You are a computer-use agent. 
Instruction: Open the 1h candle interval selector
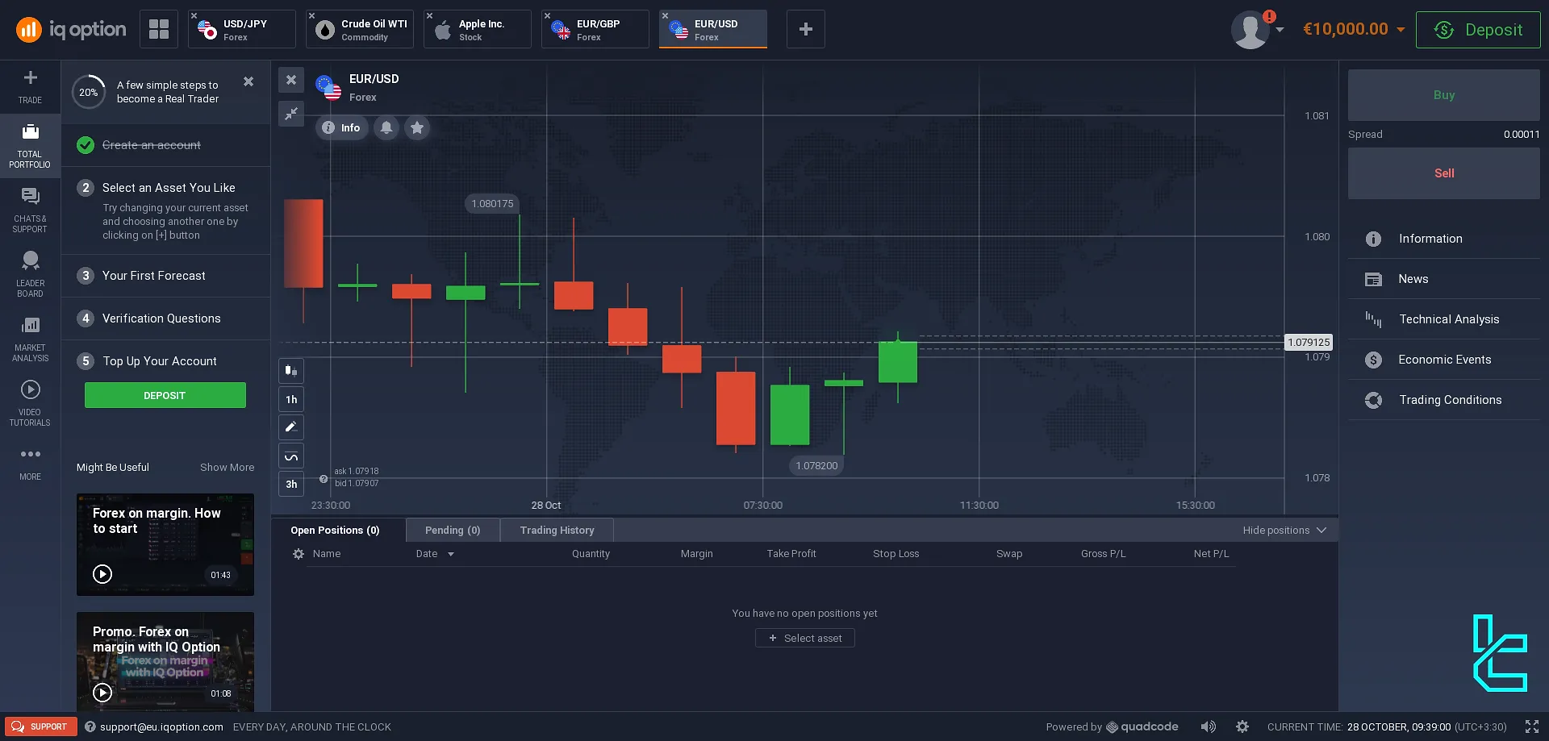click(291, 399)
